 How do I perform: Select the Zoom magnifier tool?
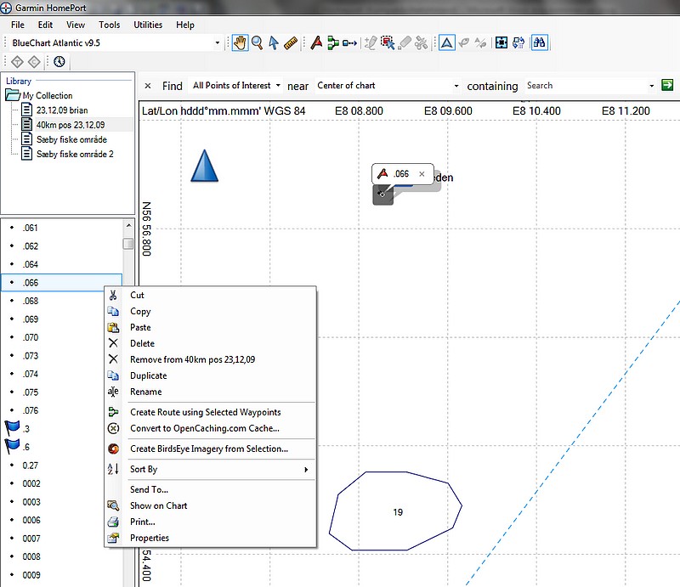258,43
